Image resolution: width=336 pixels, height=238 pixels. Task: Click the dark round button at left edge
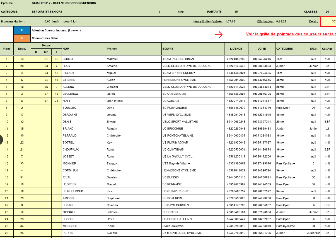[x=1, y=139]
